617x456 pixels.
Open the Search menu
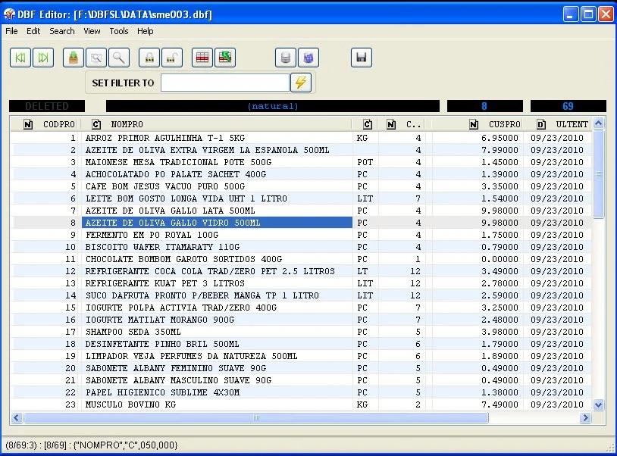[x=62, y=31]
